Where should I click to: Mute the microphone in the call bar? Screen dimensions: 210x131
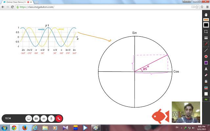51,118
